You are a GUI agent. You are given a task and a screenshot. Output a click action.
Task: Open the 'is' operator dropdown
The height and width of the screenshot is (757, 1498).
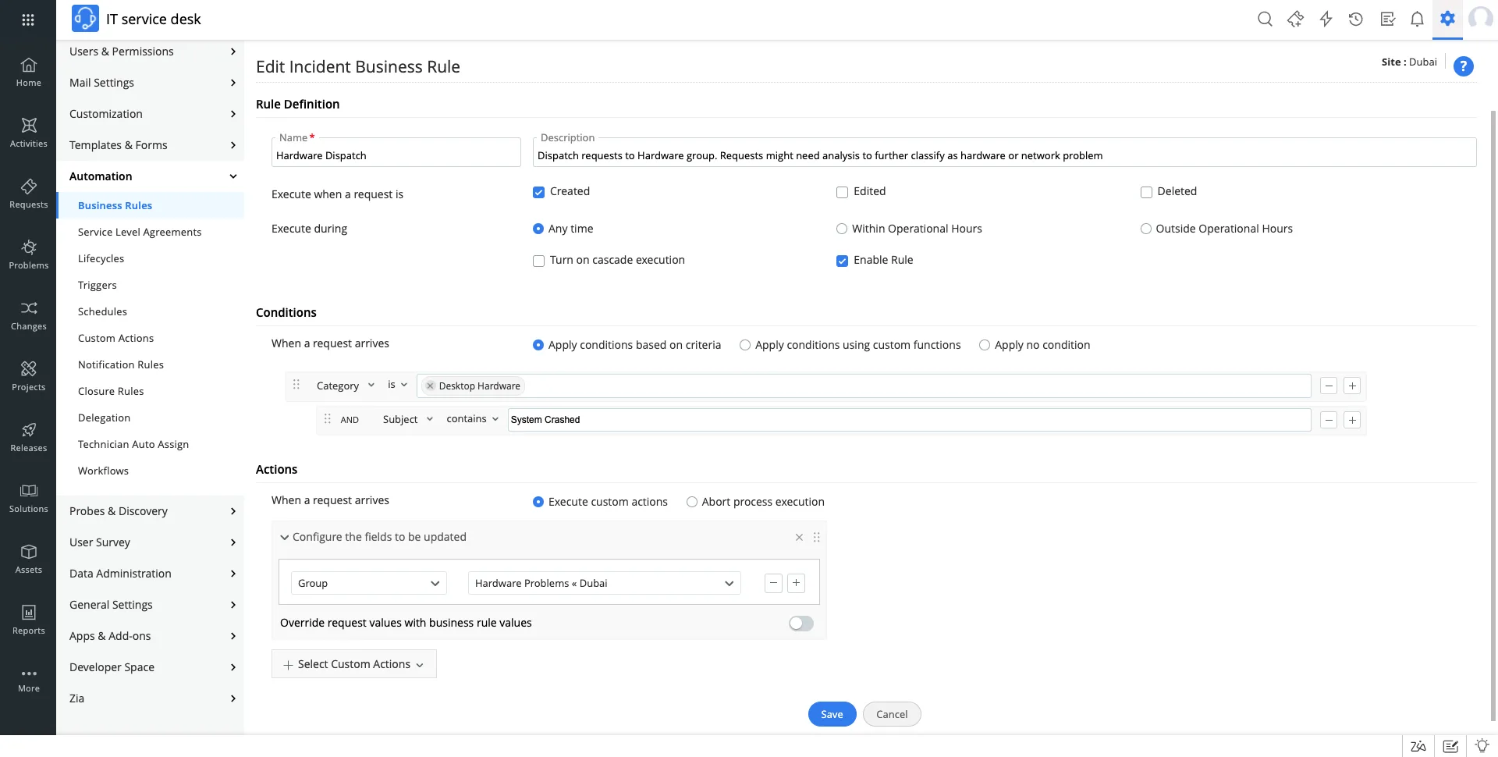397,385
